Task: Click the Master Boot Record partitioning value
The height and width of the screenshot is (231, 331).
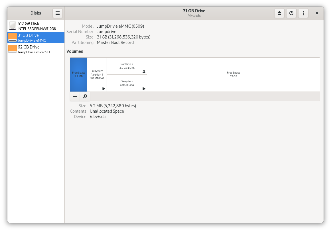Action: (115, 43)
